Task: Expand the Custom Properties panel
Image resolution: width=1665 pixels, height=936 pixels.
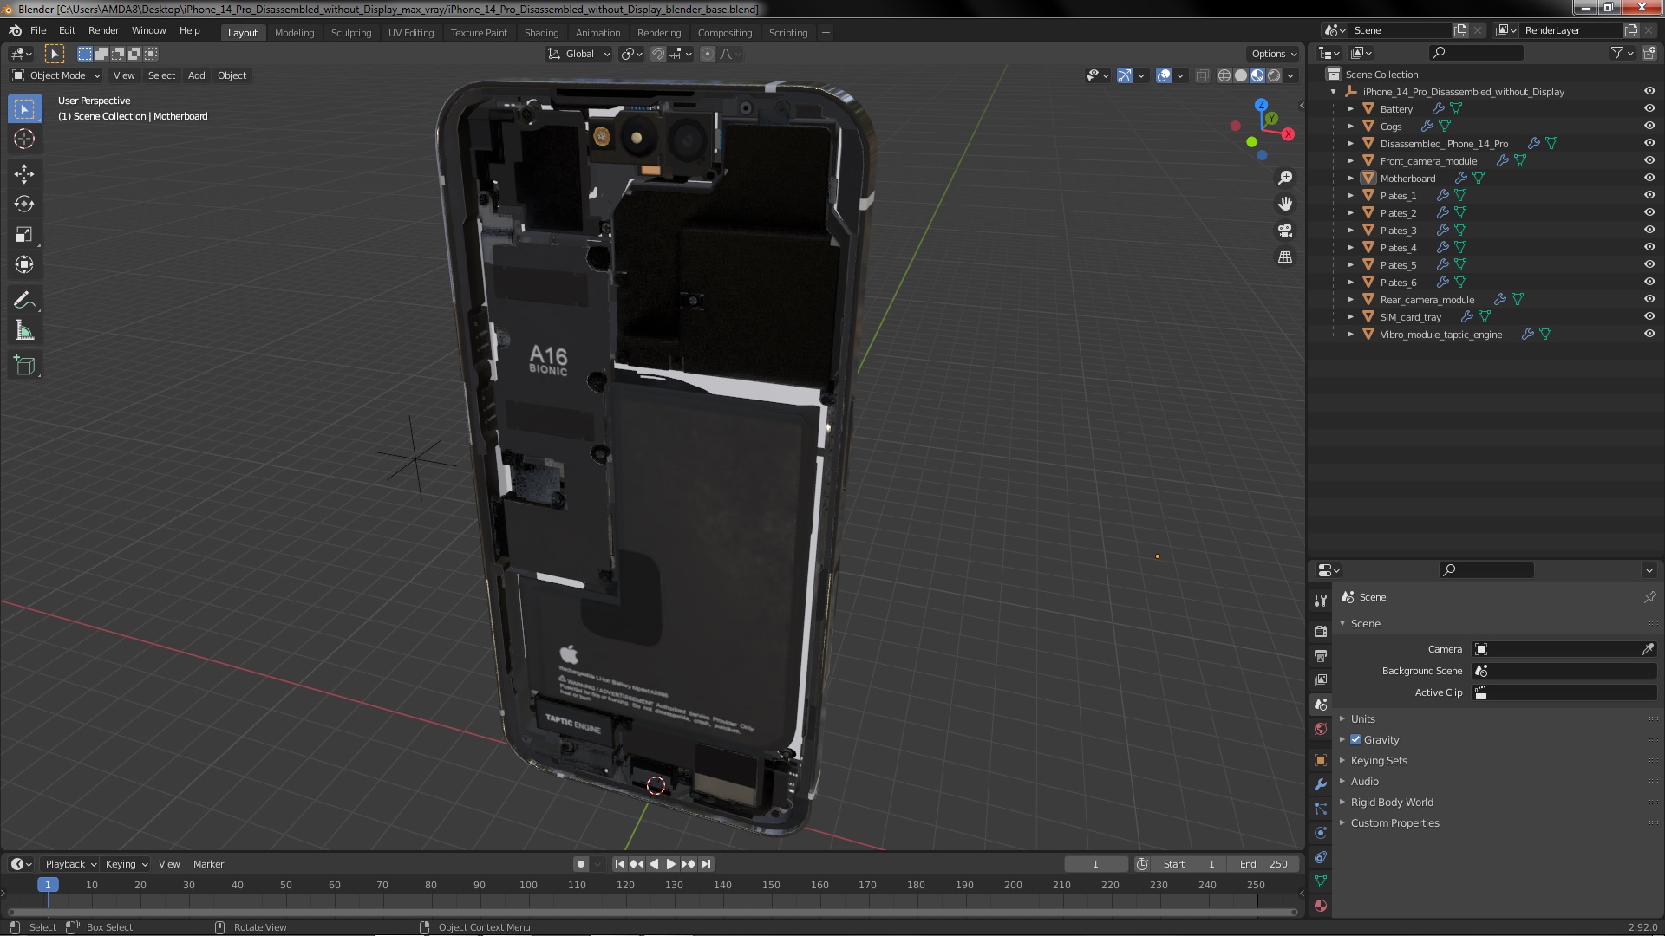Action: pos(1394,823)
